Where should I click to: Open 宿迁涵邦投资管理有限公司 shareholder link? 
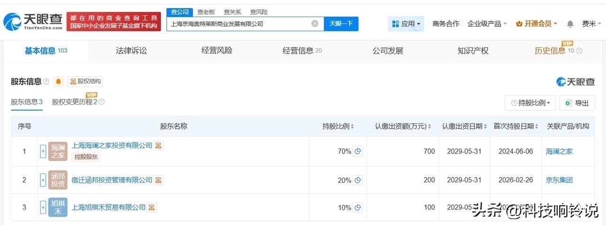tap(112, 180)
